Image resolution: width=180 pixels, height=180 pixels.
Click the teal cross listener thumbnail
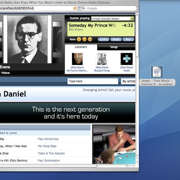pos(127,59)
